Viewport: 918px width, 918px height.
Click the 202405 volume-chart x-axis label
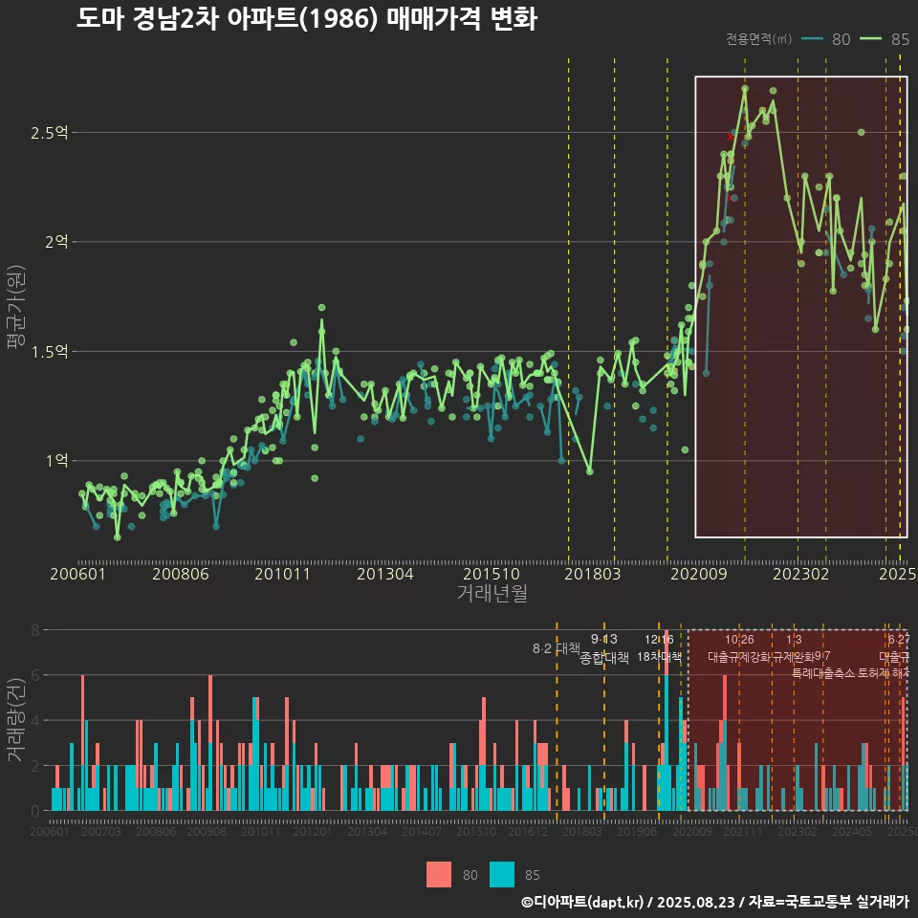(x=852, y=831)
